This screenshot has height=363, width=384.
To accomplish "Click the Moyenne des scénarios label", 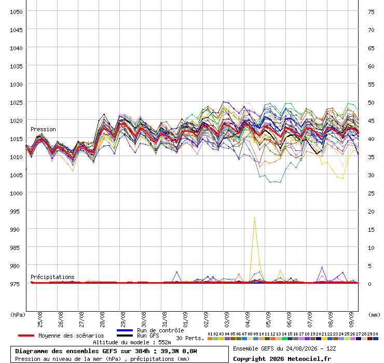I will 71,336.
